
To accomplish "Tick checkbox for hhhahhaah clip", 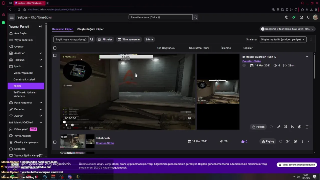I will 55,142.
